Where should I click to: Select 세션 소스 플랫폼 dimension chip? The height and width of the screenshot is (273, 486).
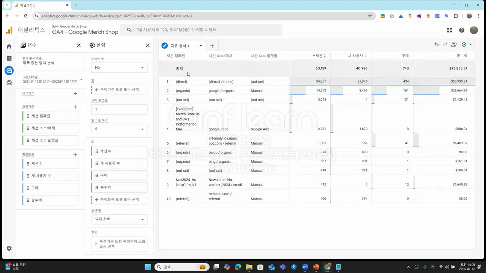(50, 140)
